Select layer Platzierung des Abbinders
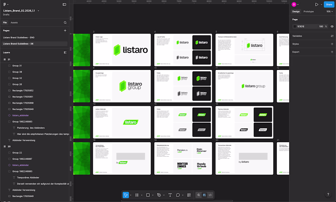The width and height of the screenshot is (336, 202). click(31, 128)
